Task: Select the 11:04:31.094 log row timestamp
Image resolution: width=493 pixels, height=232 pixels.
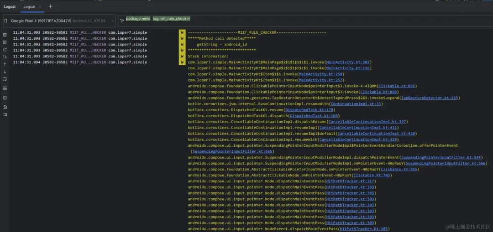Action: 27,62
